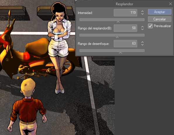Image resolution: width=174 pixels, height=135 pixels.
Task: Click the Rango de desenfoque slider bar
Action: coord(112,51)
